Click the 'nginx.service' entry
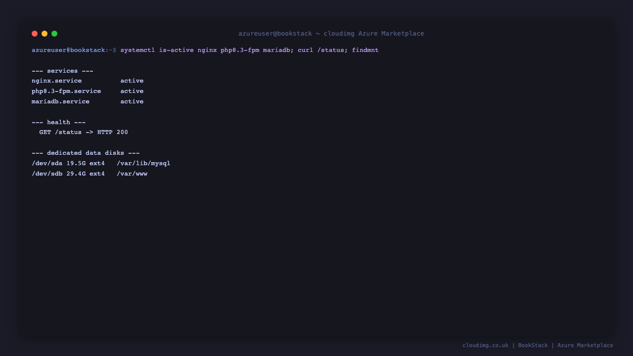Viewport: 633px width, 356px height. pyautogui.click(x=57, y=81)
